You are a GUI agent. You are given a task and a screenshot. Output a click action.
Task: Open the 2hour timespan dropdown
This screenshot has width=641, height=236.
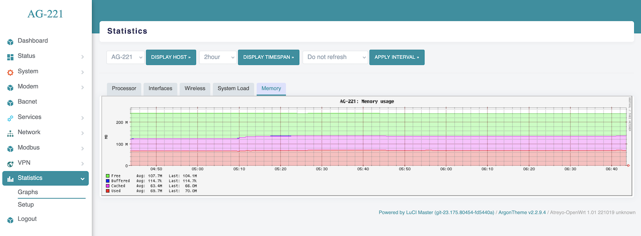(x=218, y=57)
